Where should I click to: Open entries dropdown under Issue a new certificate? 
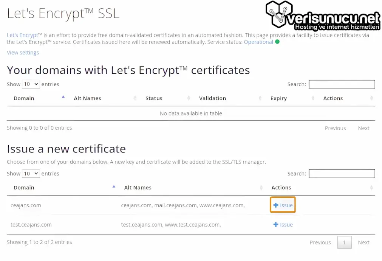[x=31, y=174]
